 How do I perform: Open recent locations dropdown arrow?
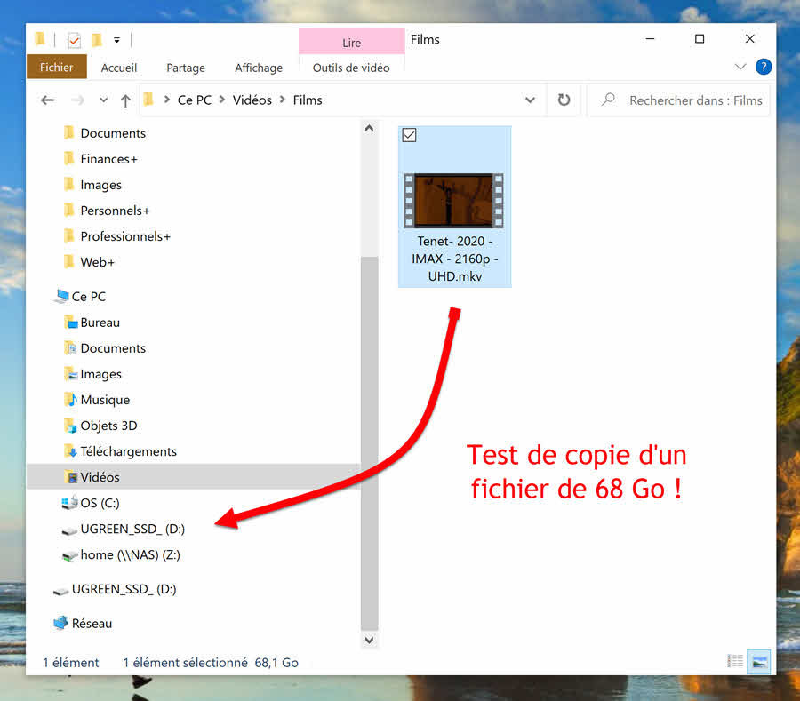pyautogui.click(x=104, y=100)
